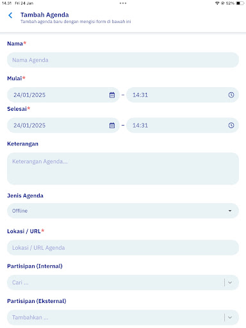Open the calendar icon in the Mulai date field
Image resolution: width=246 pixels, height=328 pixels.
click(112, 95)
